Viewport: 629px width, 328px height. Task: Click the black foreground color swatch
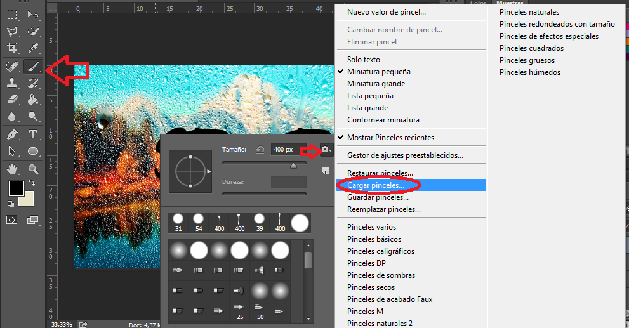(17, 188)
